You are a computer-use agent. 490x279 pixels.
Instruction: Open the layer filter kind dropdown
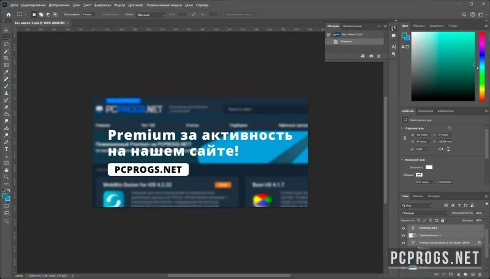click(x=417, y=206)
